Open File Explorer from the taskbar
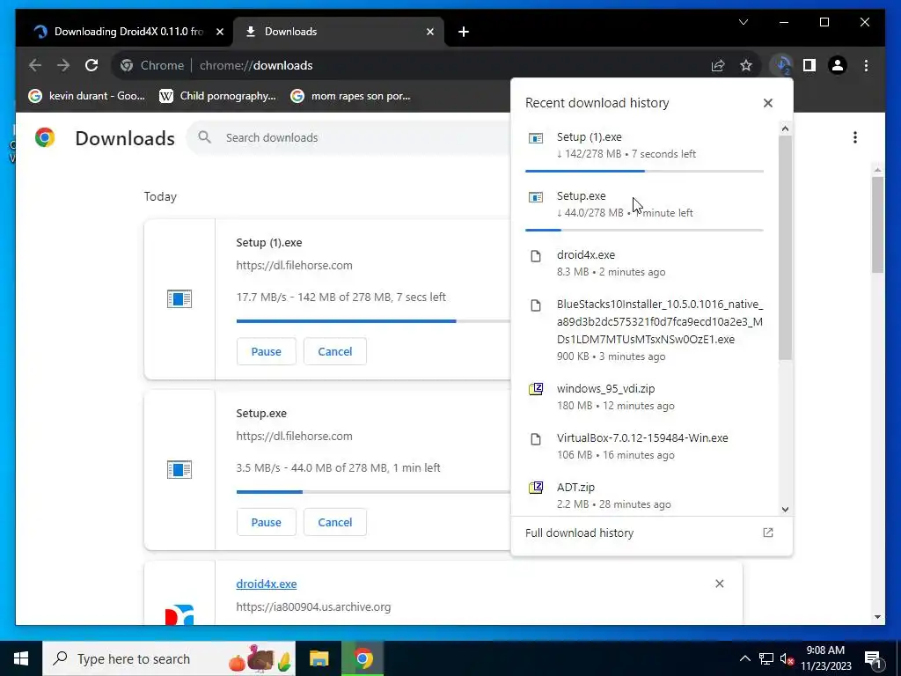901x676 pixels. coord(319,658)
